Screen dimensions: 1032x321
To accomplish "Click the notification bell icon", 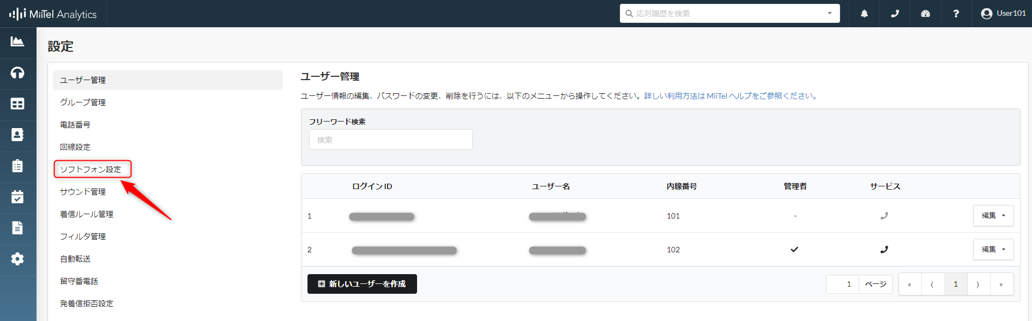I will 864,14.
